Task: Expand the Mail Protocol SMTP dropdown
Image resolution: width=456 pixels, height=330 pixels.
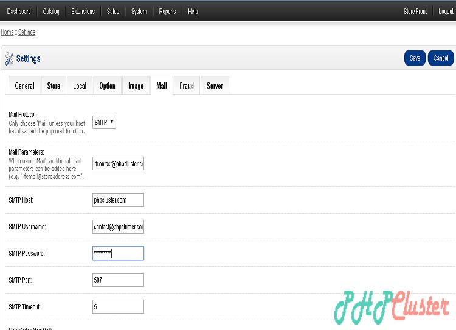Action: tap(104, 122)
